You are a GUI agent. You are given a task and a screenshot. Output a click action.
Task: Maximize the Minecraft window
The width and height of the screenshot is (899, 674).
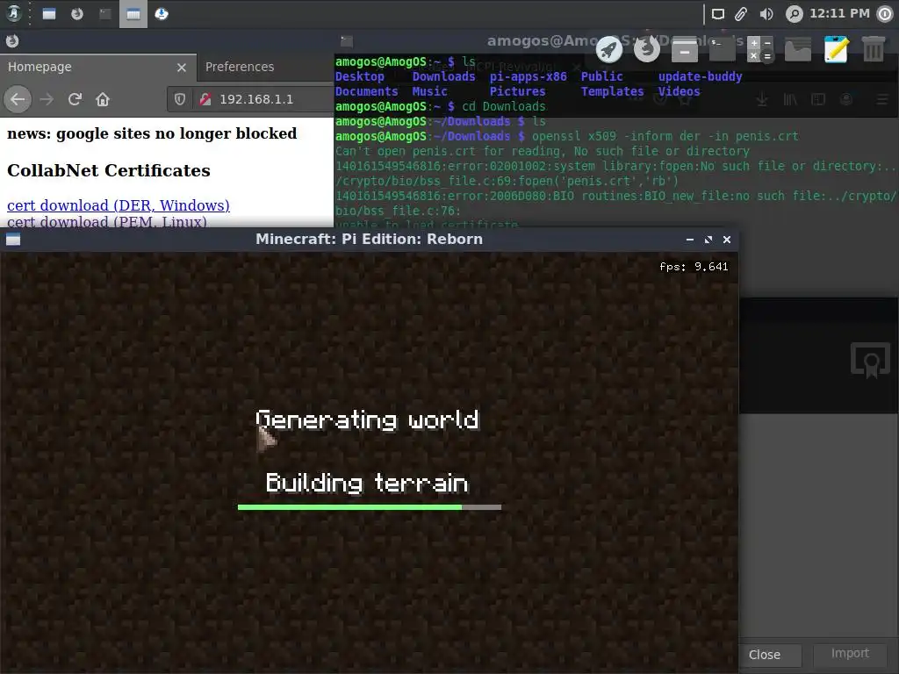click(x=708, y=240)
